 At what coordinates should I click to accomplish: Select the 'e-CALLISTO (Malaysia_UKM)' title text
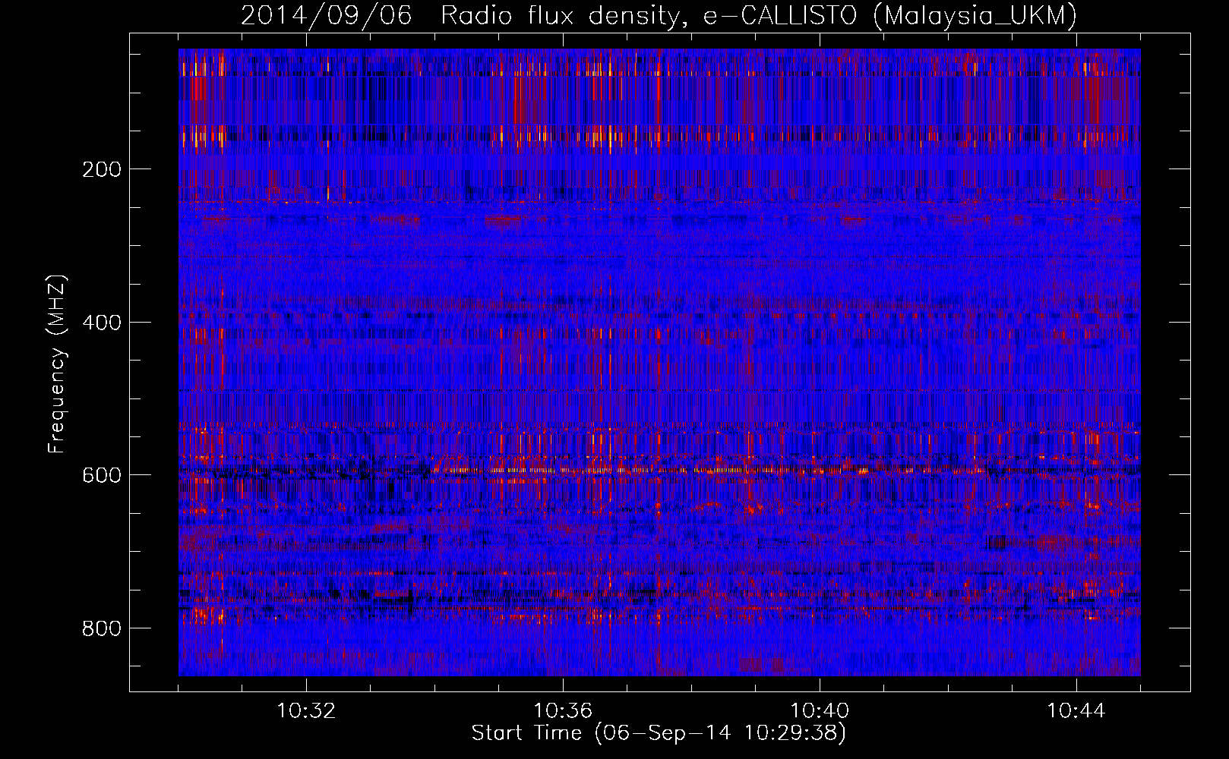click(889, 16)
